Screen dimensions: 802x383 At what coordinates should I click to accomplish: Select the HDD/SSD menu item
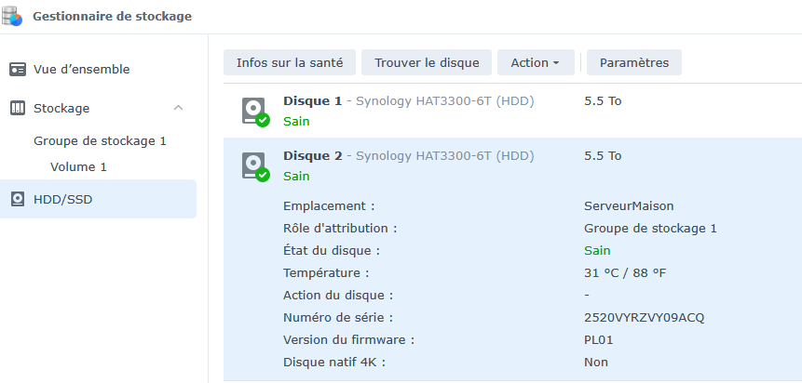tap(62, 200)
